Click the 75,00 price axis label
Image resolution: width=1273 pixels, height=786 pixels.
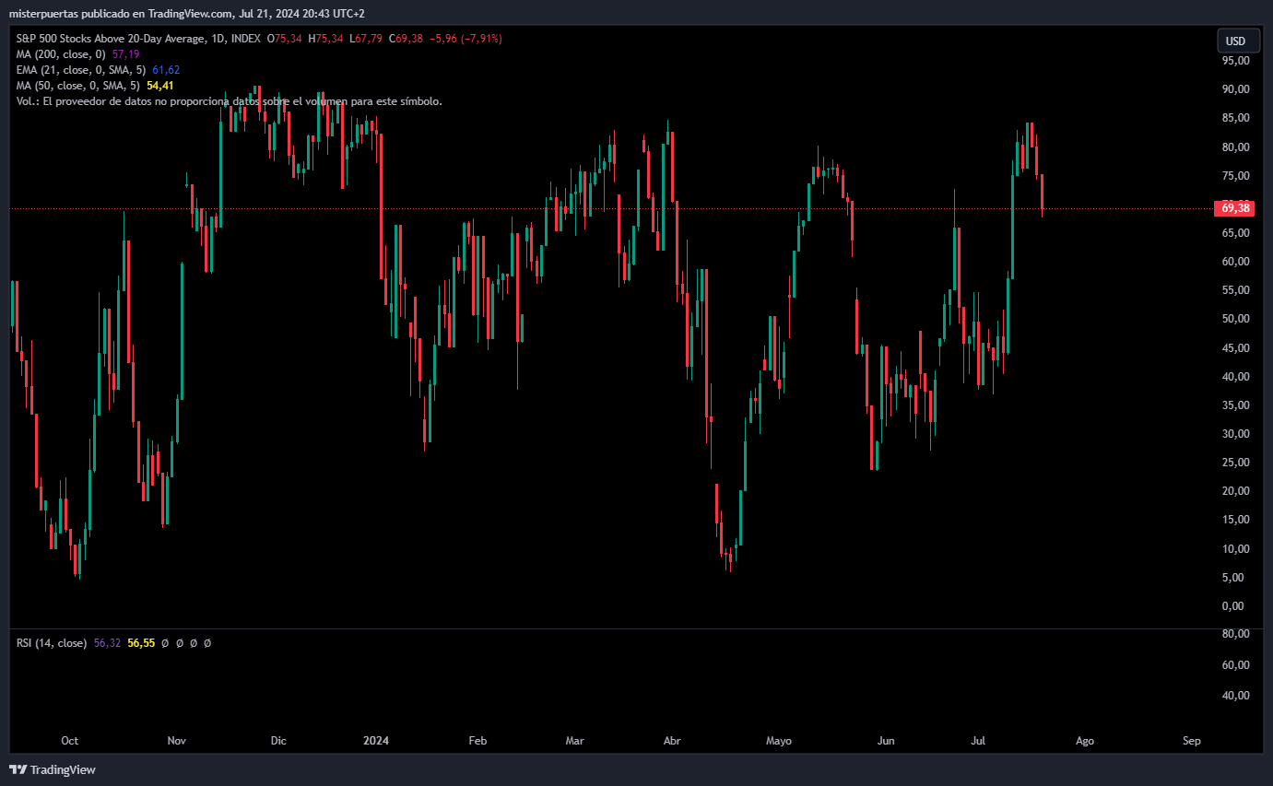(x=1236, y=176)
